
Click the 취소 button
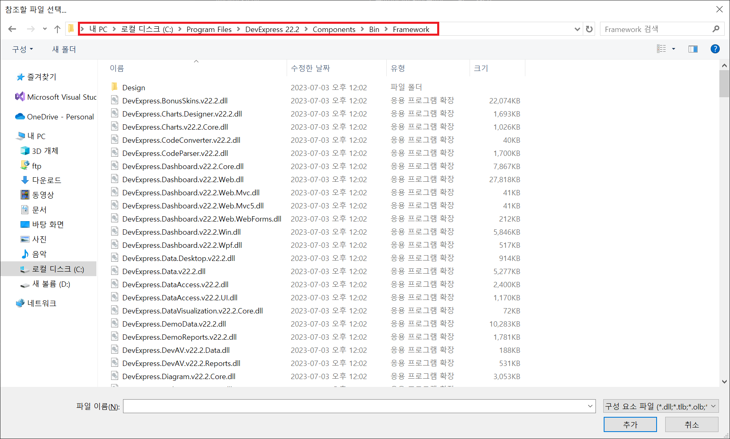point(692,425)
